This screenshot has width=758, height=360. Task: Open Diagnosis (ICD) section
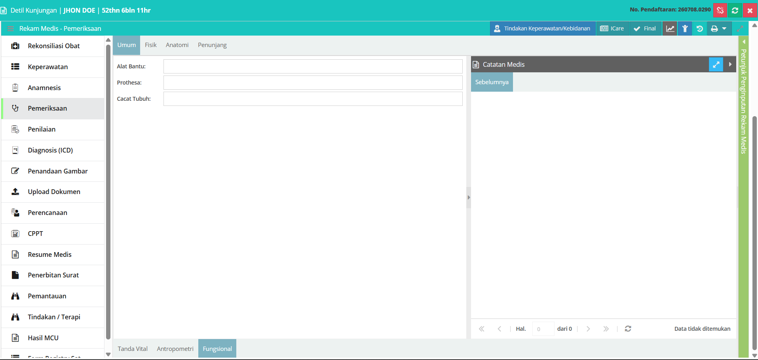point(53,150)
